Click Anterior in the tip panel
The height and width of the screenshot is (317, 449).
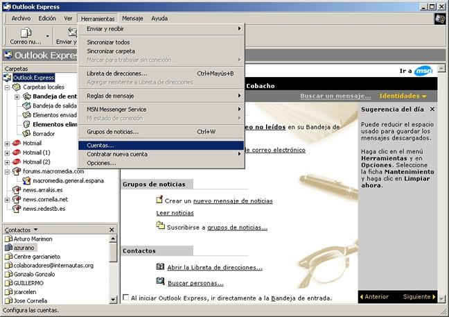(x=374, y=297)
